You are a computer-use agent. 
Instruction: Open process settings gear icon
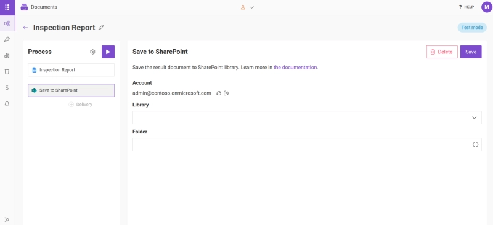(92, 52)
